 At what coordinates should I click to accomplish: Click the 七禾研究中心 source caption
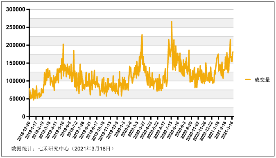point(53,149)
